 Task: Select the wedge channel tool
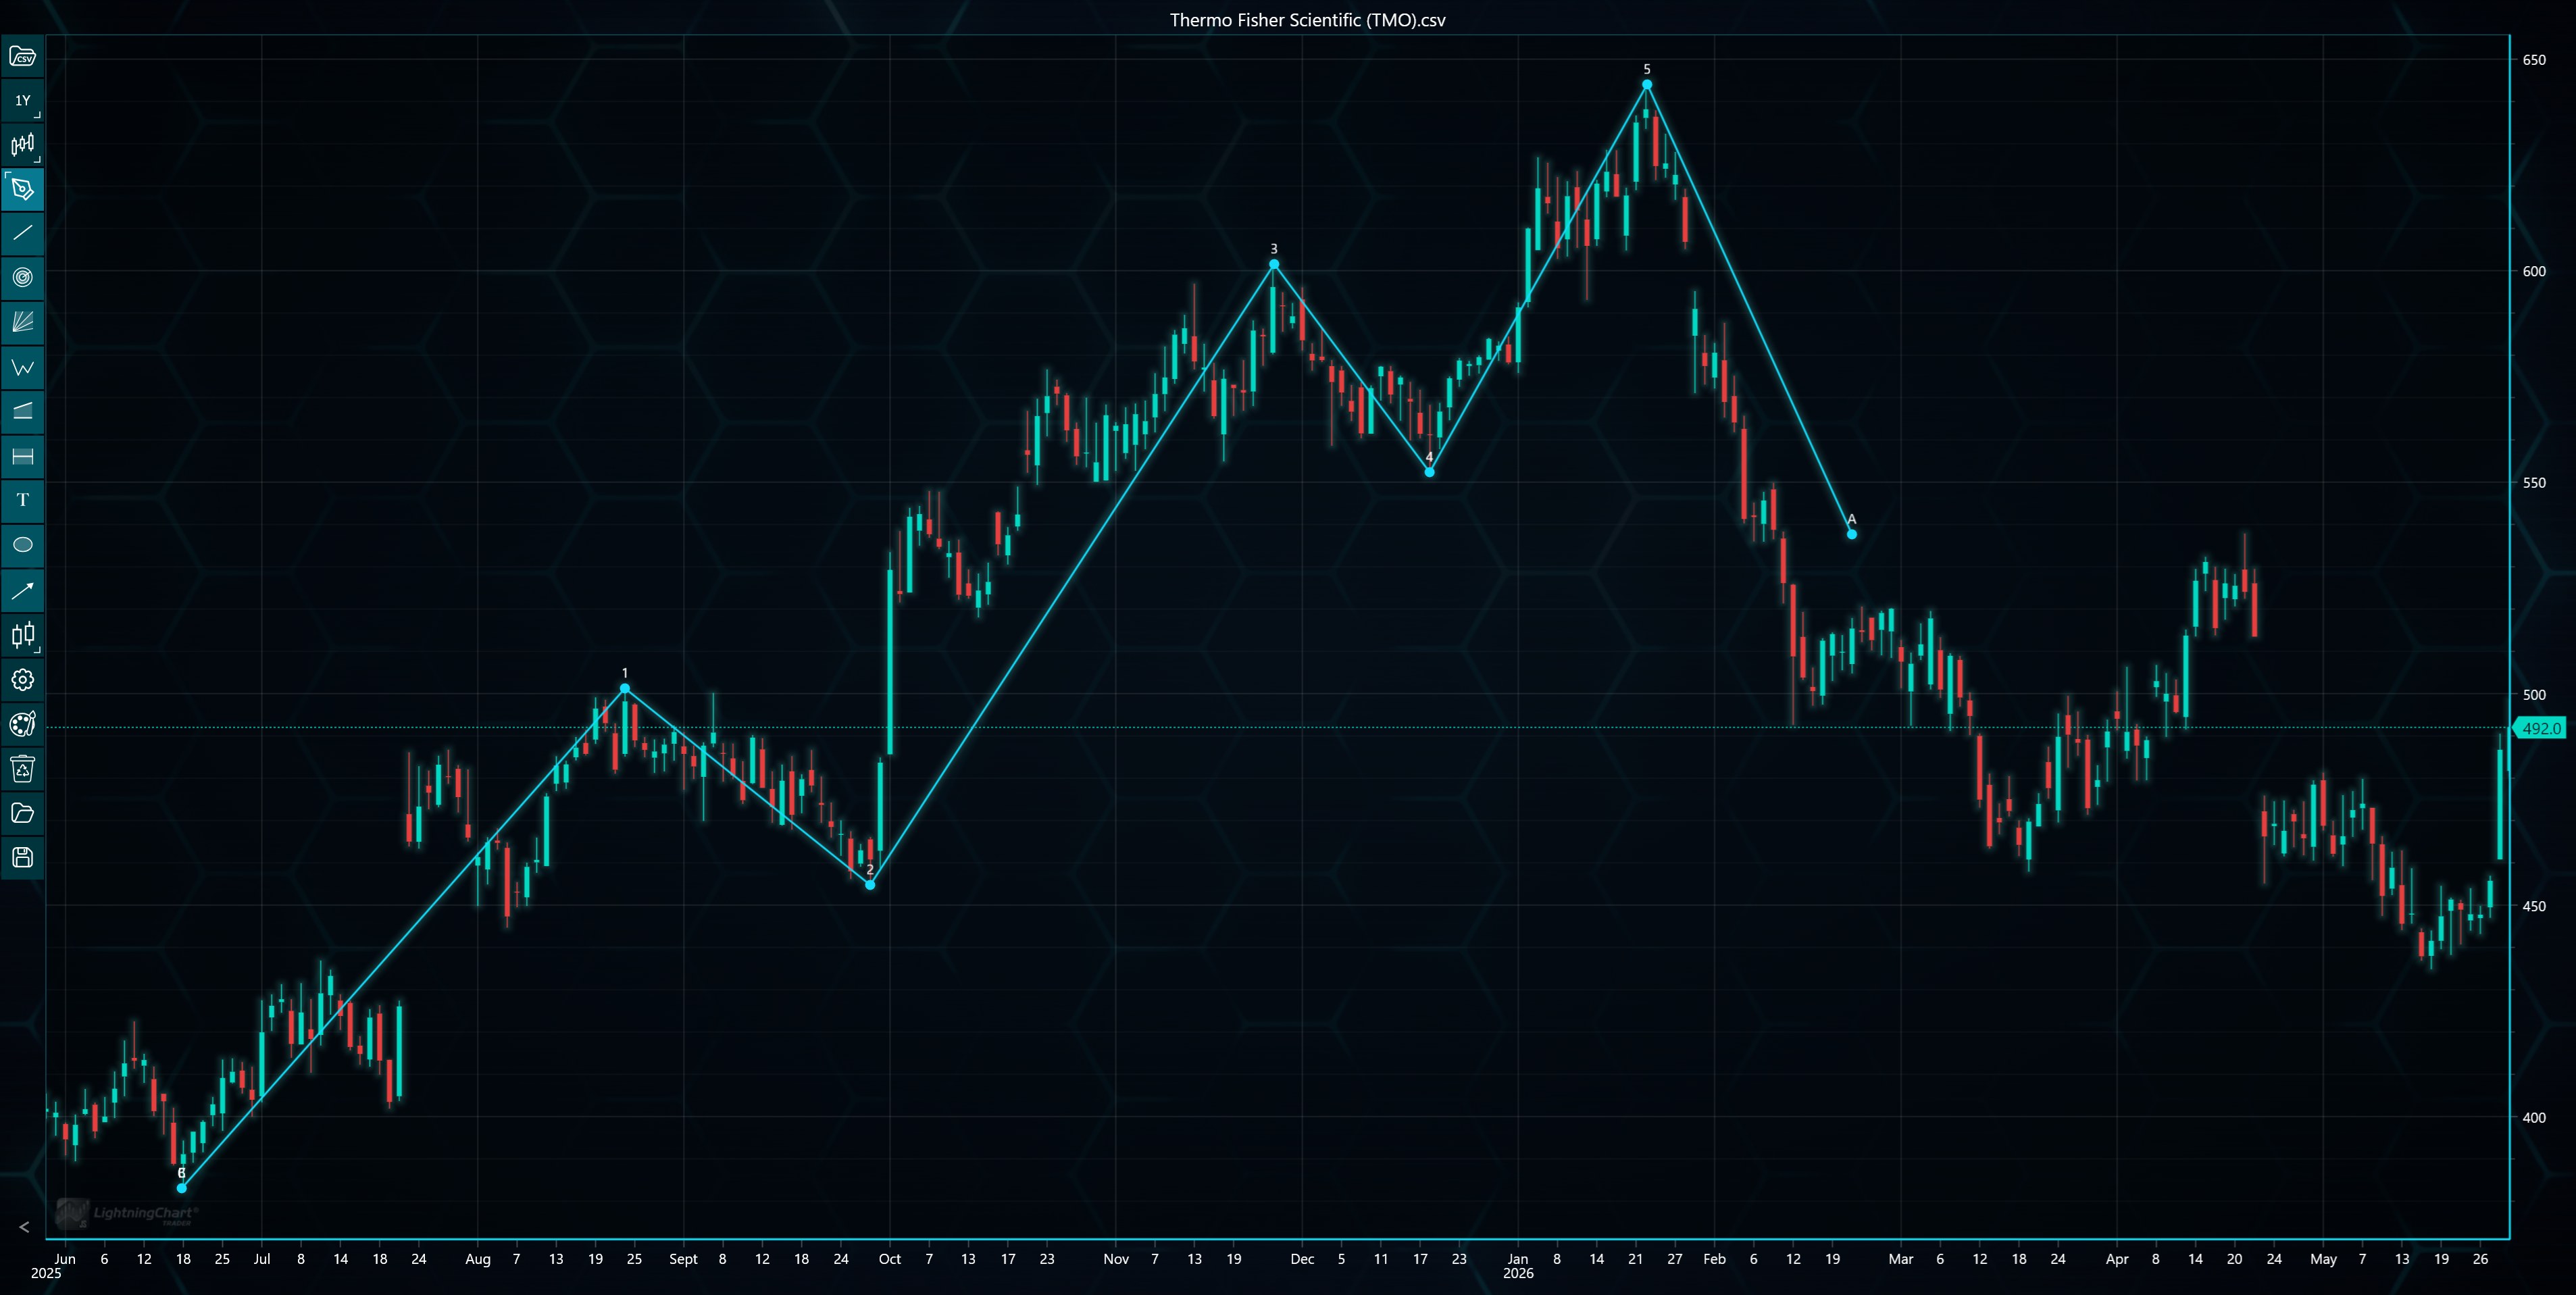[x=22, y=411]
